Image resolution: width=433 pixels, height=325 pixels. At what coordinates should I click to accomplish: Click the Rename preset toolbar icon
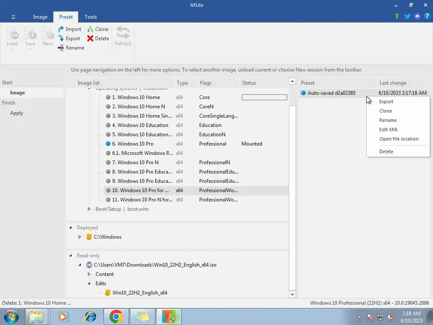click(x=61, y=48)
